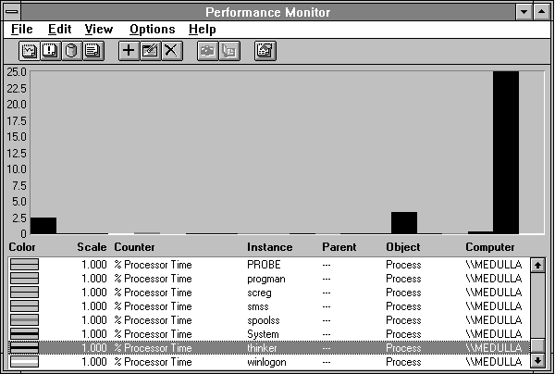Select the screg instance row

coord(269,293)
